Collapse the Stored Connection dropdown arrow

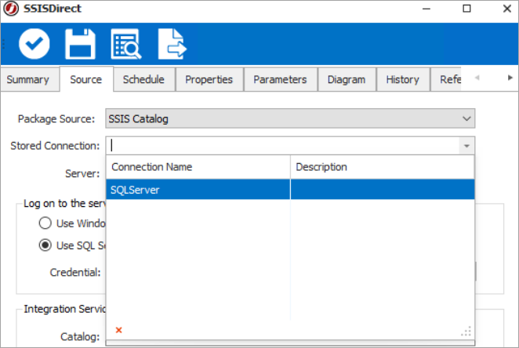click(466, 146)
